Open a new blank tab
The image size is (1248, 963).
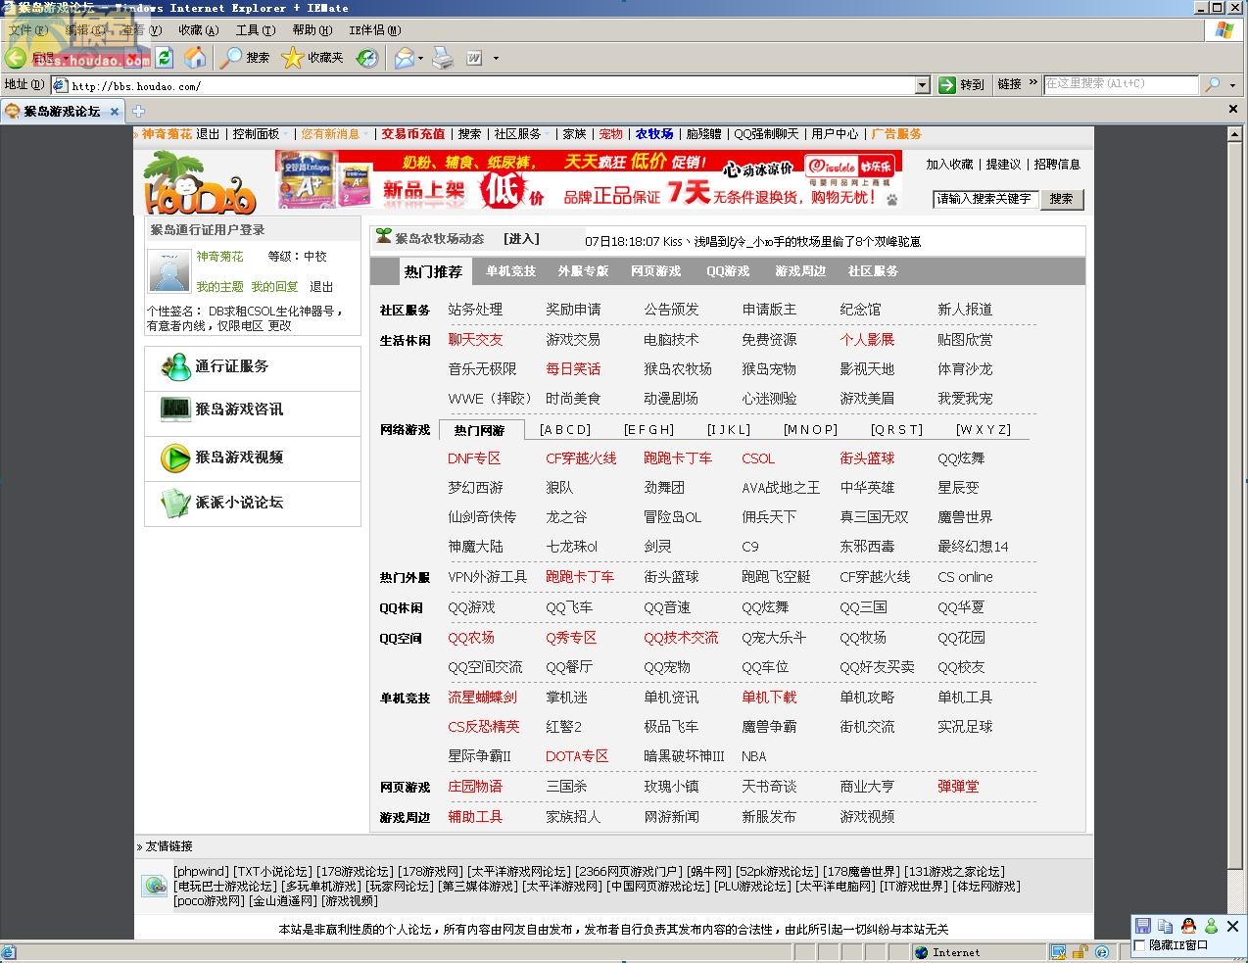pyautogui.click(x=138, y=112)
